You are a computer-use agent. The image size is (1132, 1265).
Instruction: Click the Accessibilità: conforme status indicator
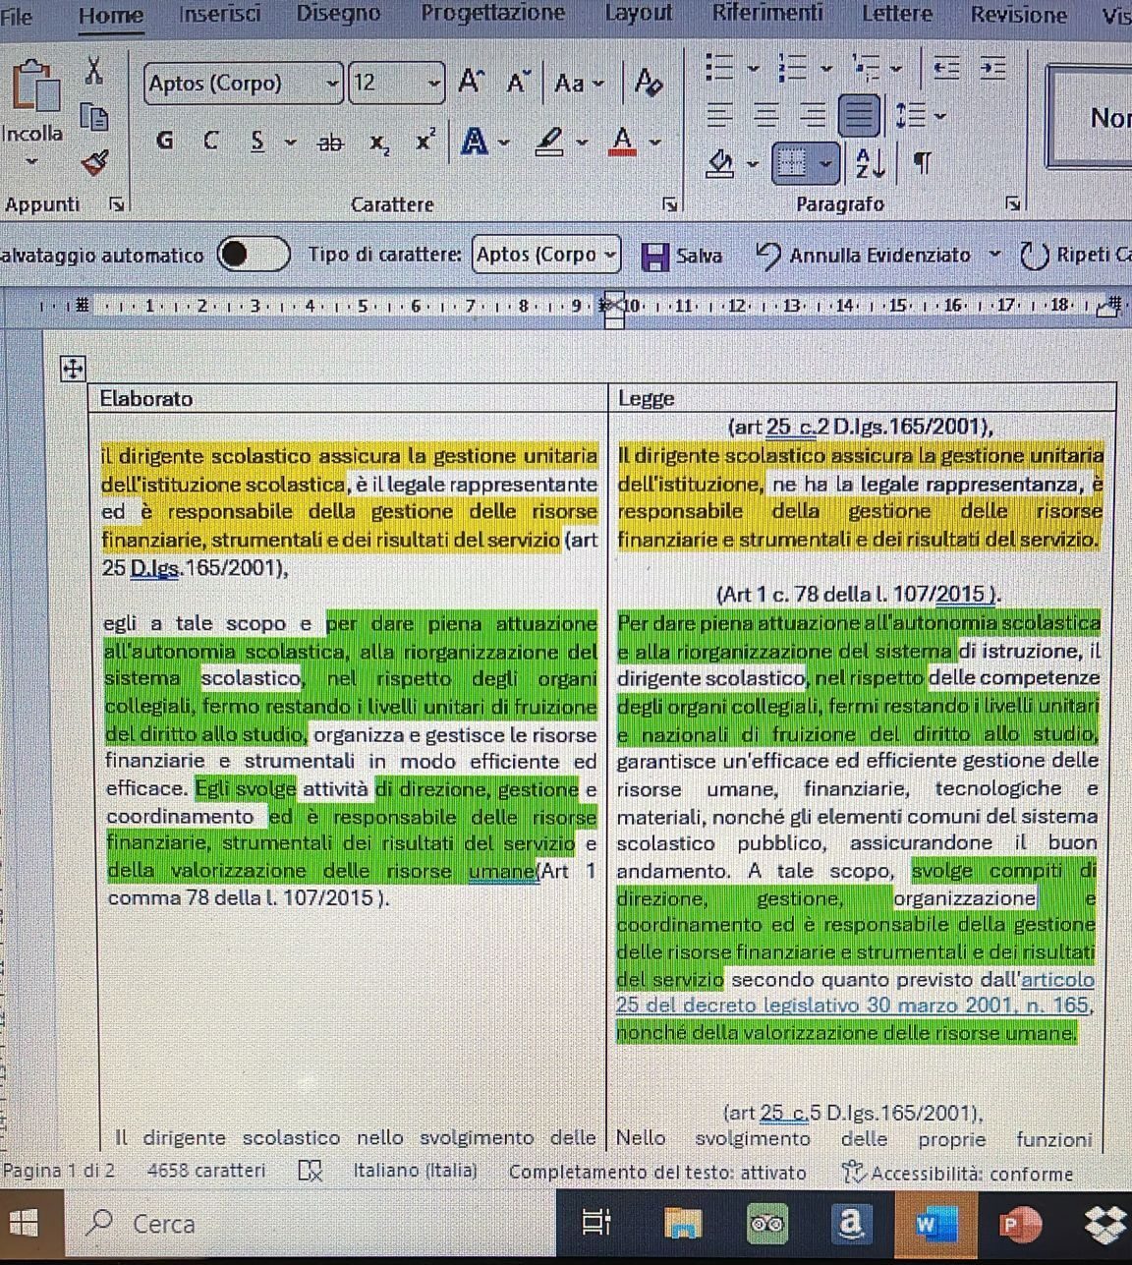click(958, 1174)
